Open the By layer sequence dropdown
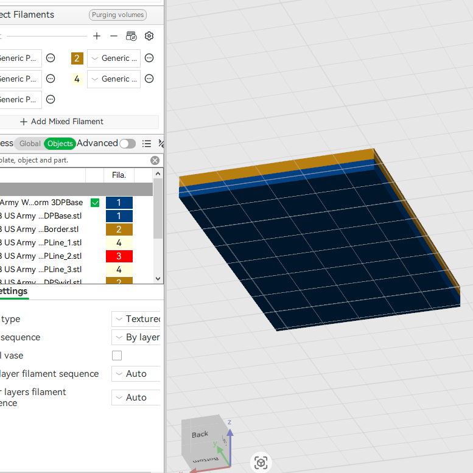The image size is (473, 473). [x=136, y=337]
